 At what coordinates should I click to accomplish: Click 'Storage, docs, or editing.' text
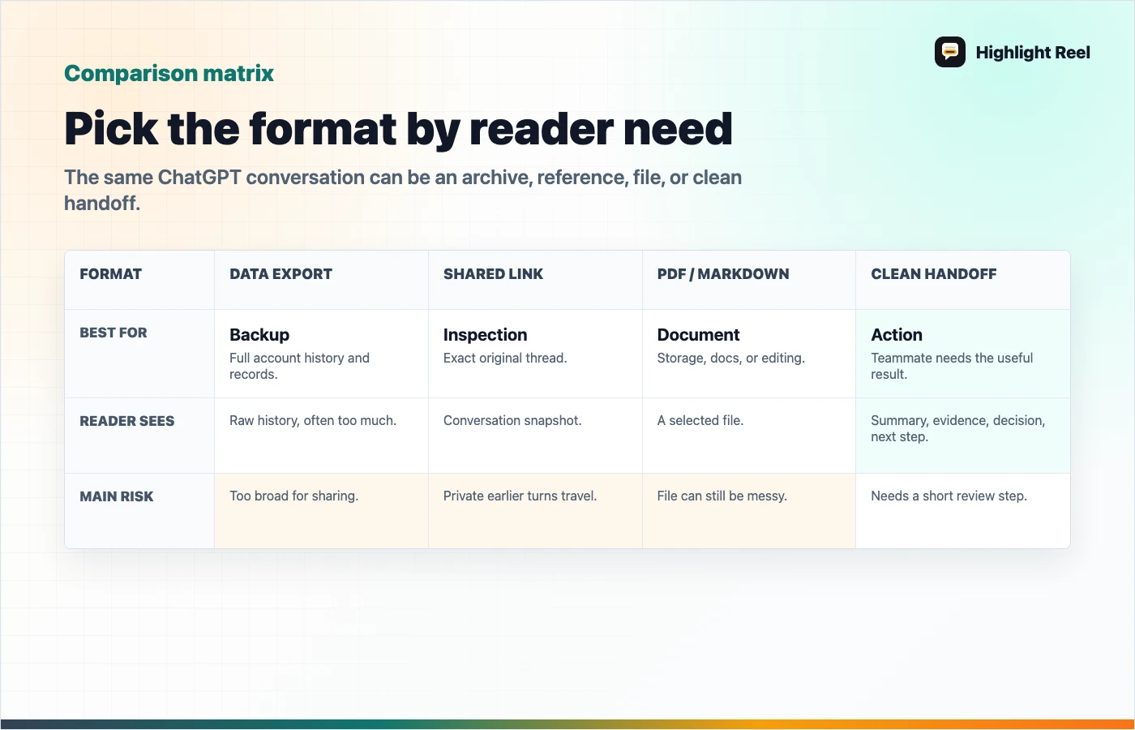click(x=731, y=358)
